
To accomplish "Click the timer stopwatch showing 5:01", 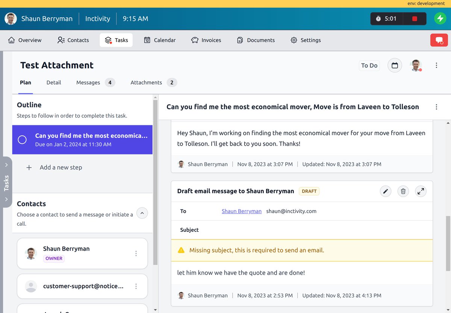I will [x=387, y=19].
